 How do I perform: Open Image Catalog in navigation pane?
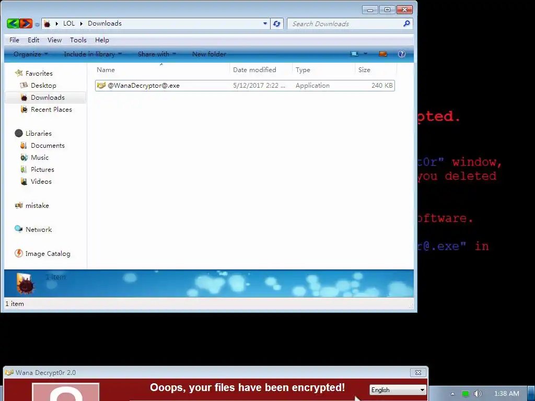48,254
